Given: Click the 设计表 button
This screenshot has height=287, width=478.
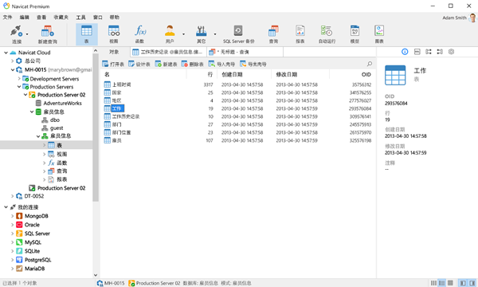Looking at the screenshot, I should click(x=139, y=64).
